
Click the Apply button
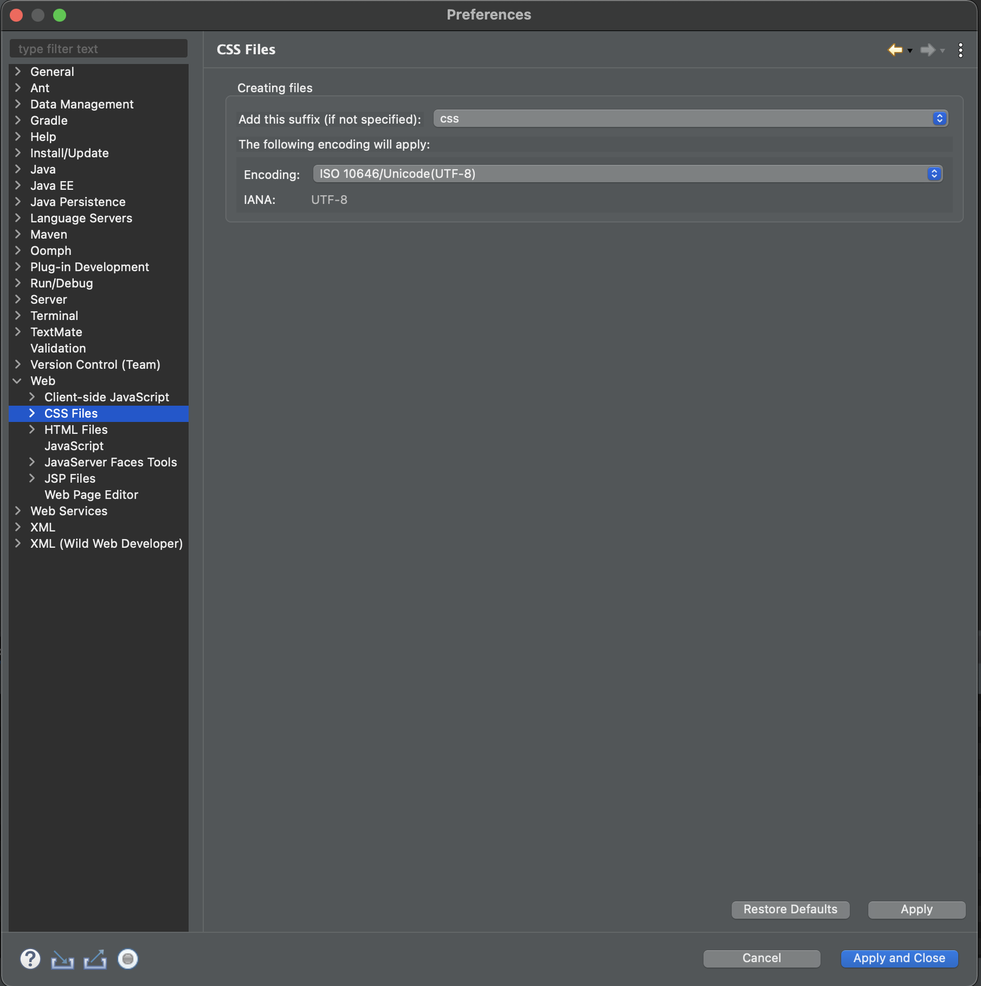pyautogui.click(x=917, y=910)
